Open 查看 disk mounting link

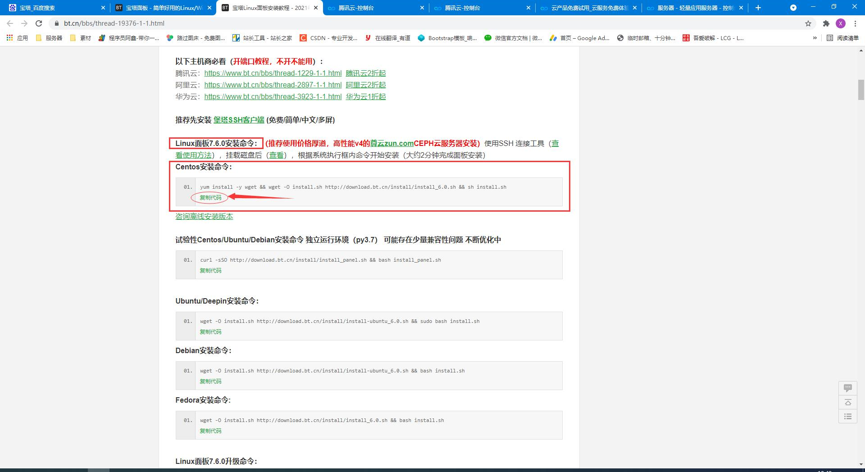click(276, 155)
